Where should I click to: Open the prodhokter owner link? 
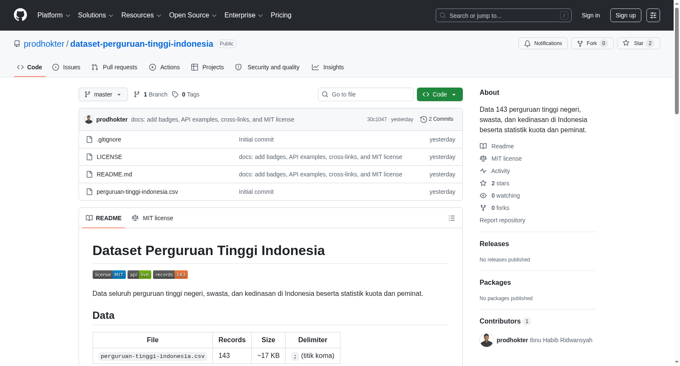[x=44, y=44]
